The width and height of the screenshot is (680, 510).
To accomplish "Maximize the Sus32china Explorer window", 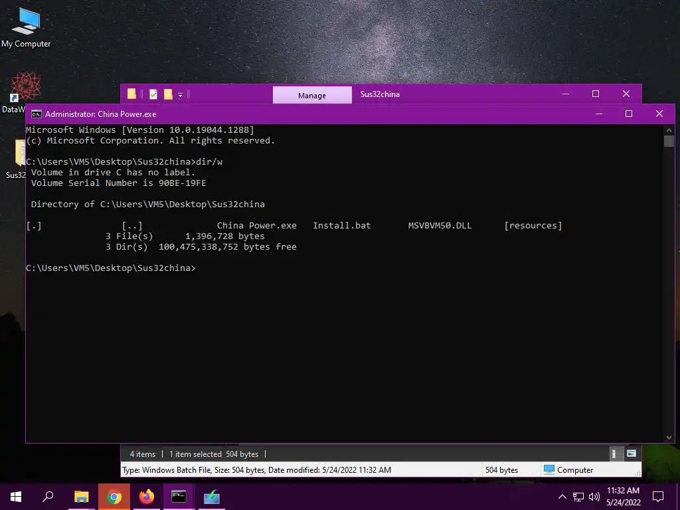I will point(596,94).
